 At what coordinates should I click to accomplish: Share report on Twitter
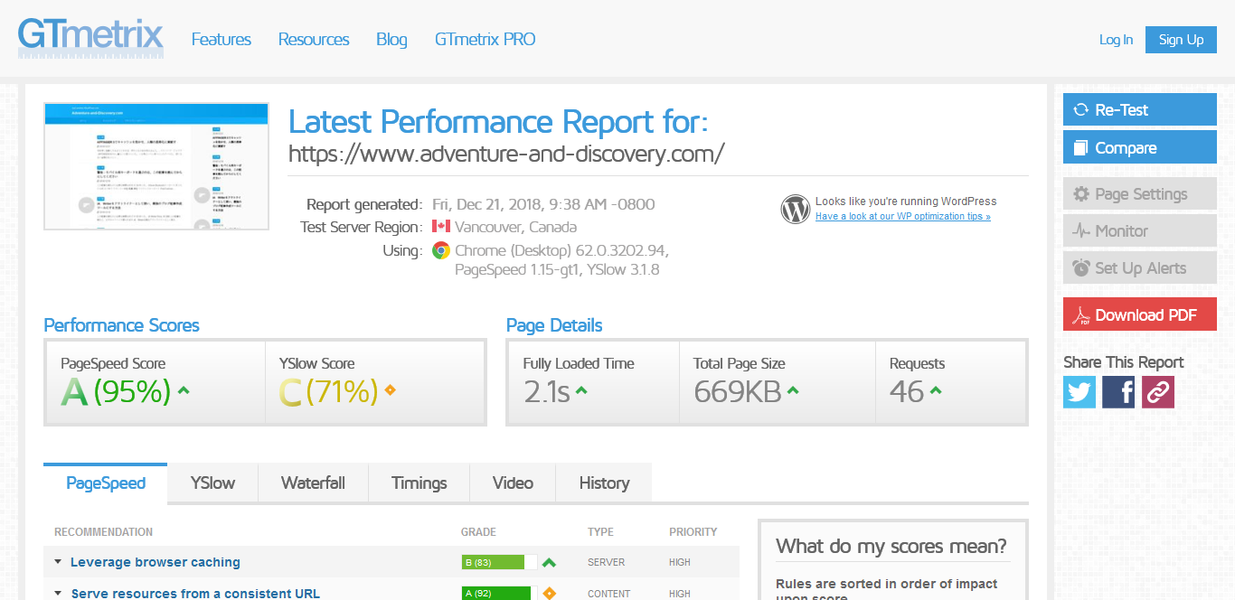tap(1079, 392)
